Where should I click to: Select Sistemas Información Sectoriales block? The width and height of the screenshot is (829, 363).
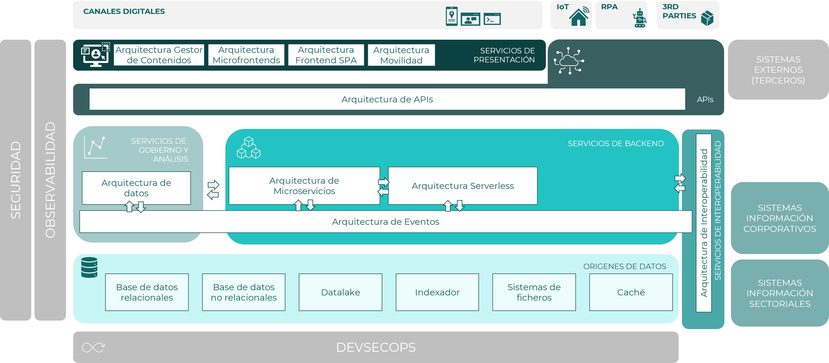(x=780, y=293)
